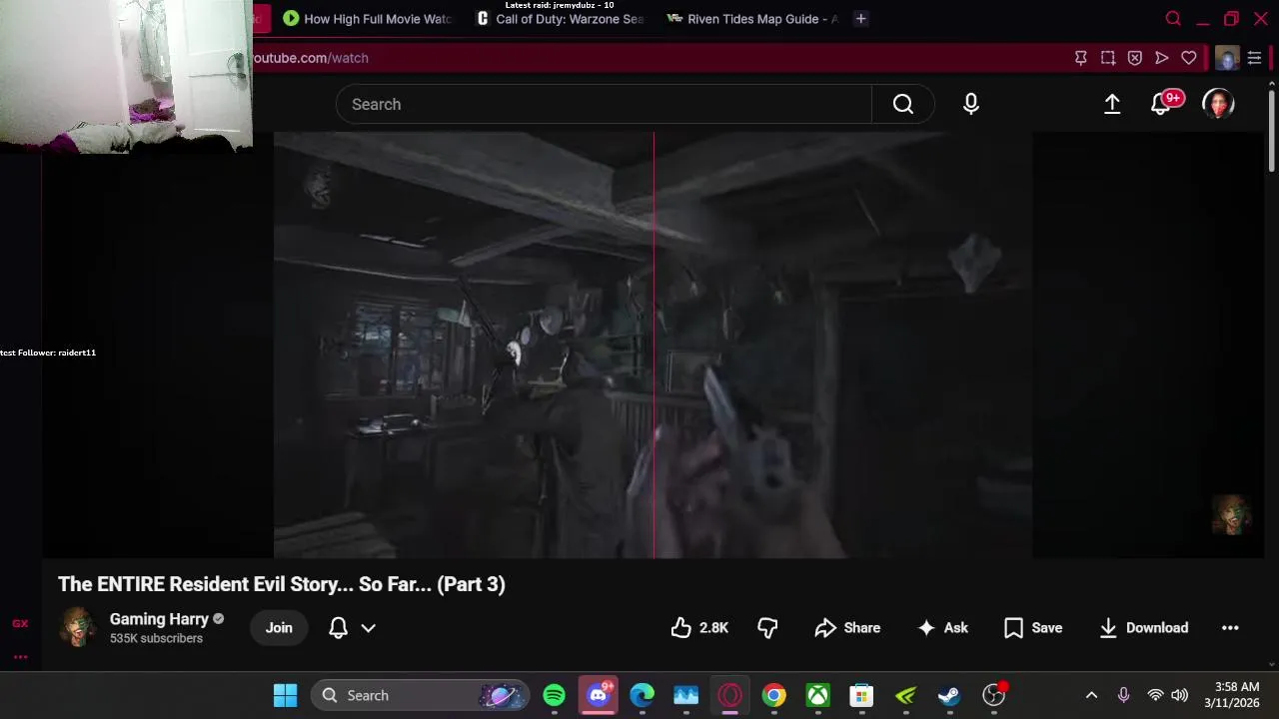
Task: Open Spotify from taskbar
Action: [x=554, y=695]
